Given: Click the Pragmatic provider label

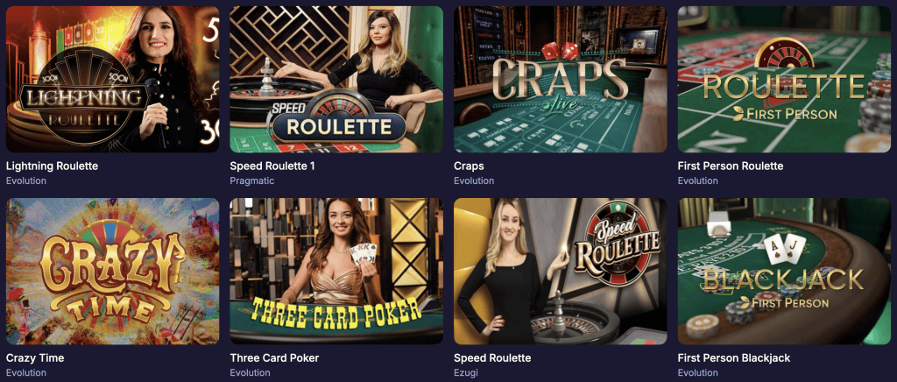Looking at the screenshot, I should click(252, 180).
